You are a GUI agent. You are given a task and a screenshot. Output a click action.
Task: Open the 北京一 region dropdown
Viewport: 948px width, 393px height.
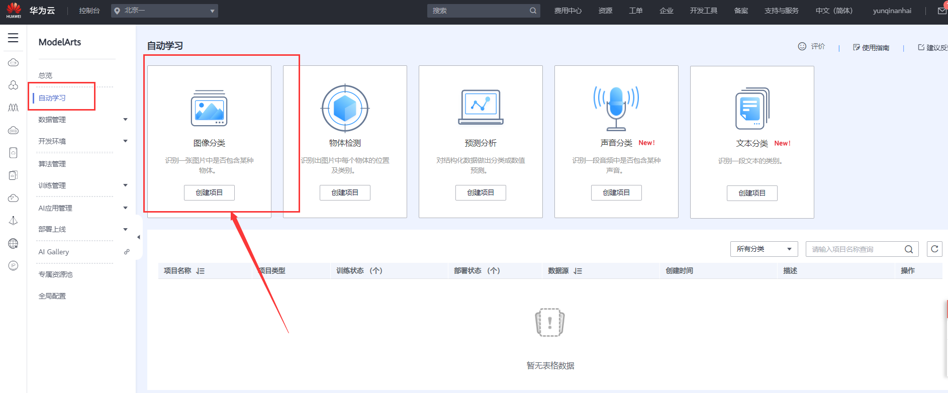[x=164, y=11]
